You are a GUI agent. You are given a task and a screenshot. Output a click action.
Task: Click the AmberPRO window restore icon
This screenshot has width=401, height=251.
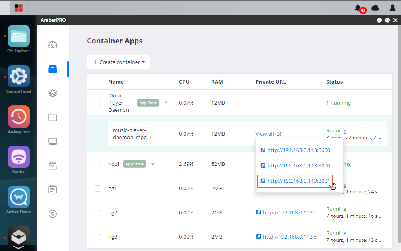coord(387,20)
